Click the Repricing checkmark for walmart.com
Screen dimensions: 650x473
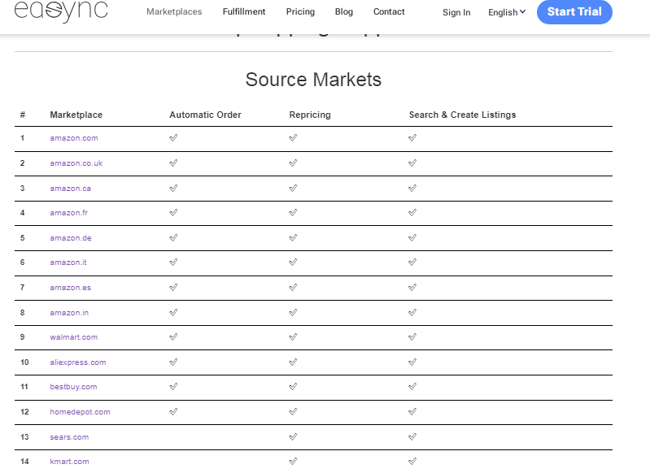293,336
